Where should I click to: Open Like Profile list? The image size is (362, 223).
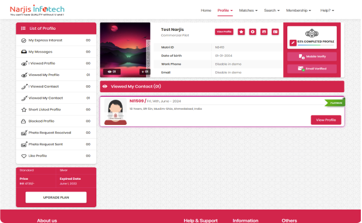pos(56,156)
